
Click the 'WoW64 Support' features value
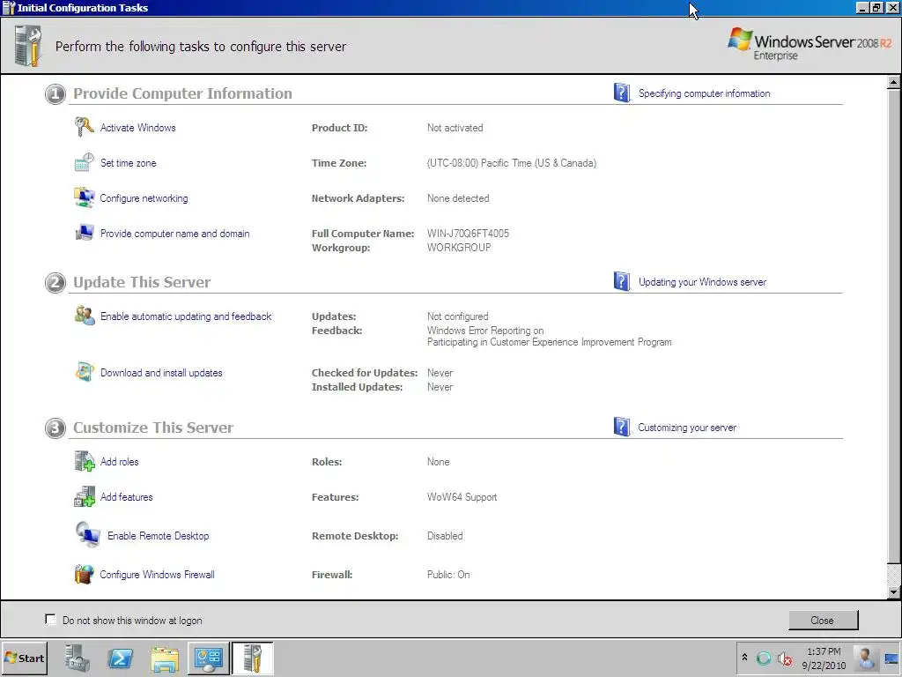(462, 497)
